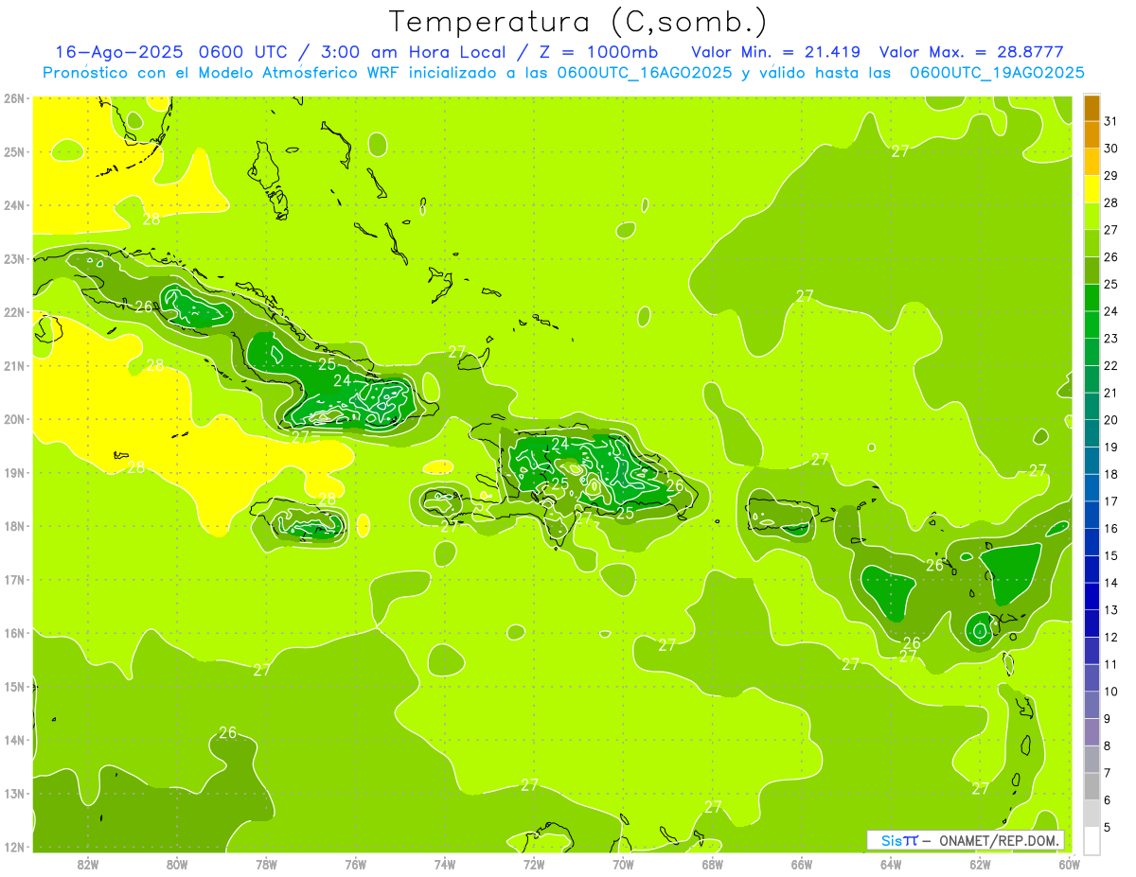1136x877 pixels.
Task: Click the longitude label '72W'
Action: [533, 864]
